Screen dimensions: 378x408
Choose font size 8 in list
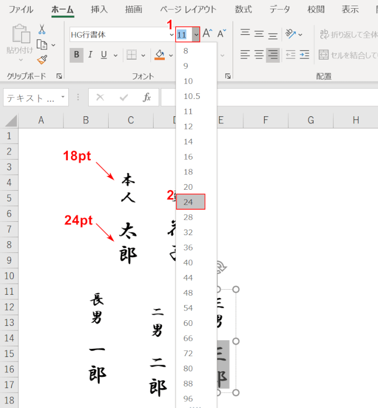(x=196, y=50)
